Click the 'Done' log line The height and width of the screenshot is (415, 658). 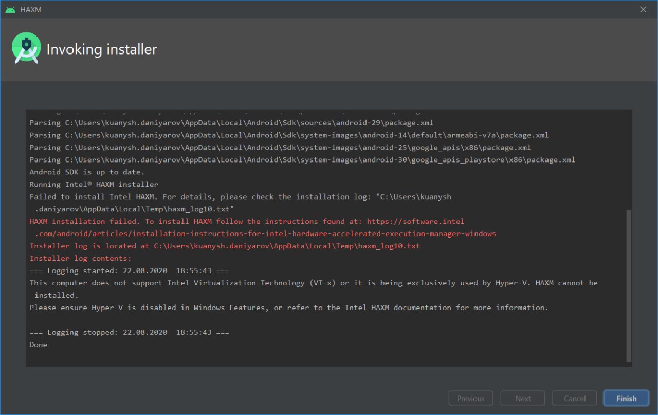point(38,345)
